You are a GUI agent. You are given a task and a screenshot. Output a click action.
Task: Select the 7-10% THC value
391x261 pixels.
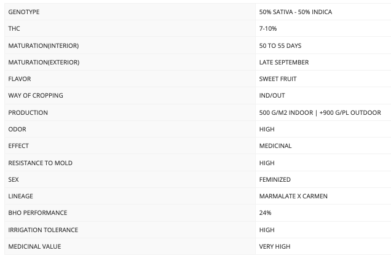[x=268, y=29]
